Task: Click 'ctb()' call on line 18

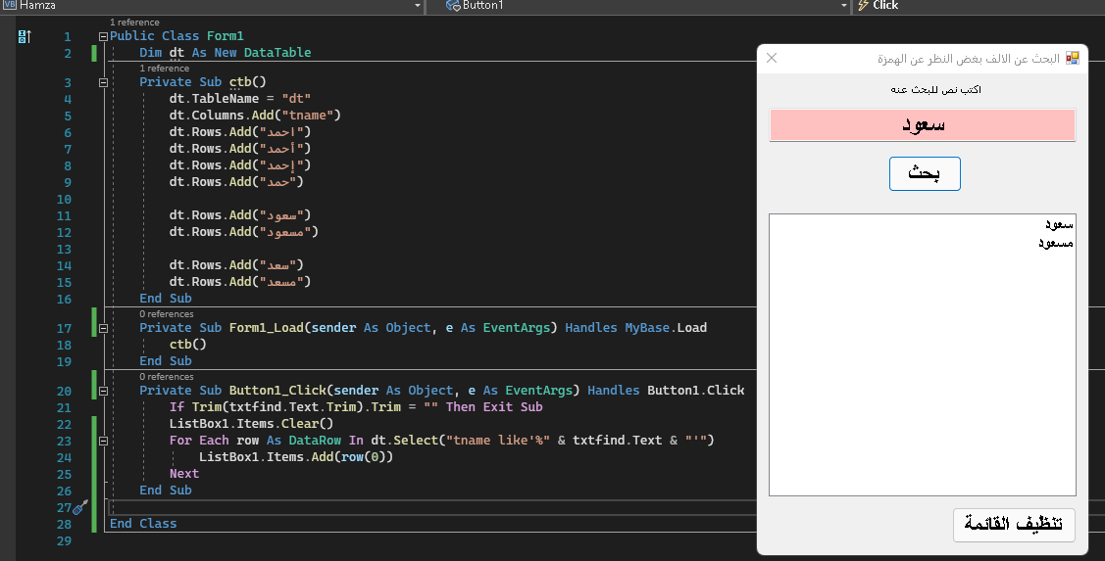Action: 187,345
